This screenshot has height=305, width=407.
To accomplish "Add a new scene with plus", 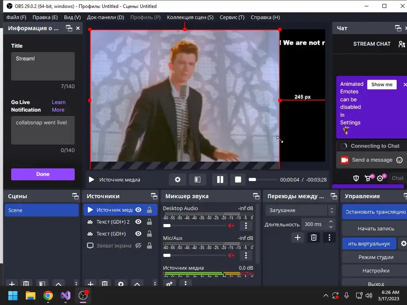I will (x=12, y=284).
